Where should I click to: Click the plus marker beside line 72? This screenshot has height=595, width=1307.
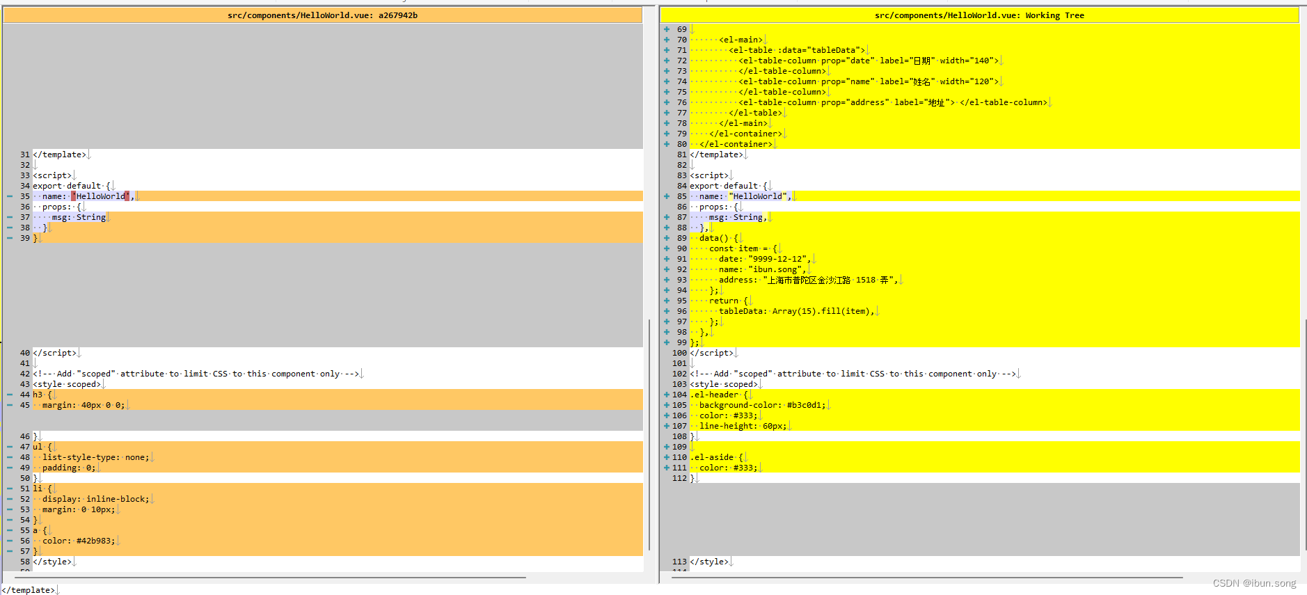coord(667,61)
